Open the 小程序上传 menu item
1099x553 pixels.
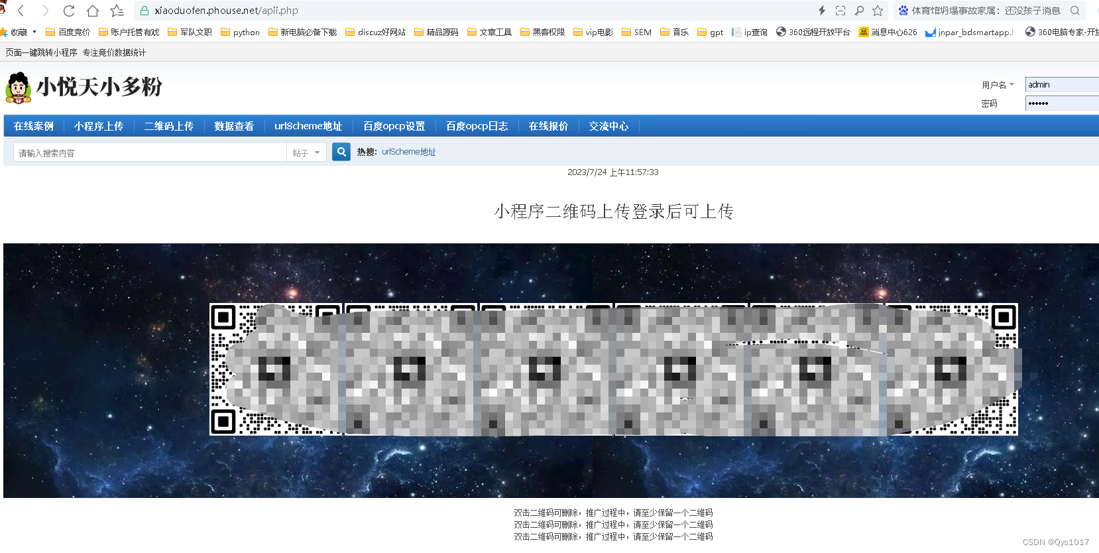[99, 126]
